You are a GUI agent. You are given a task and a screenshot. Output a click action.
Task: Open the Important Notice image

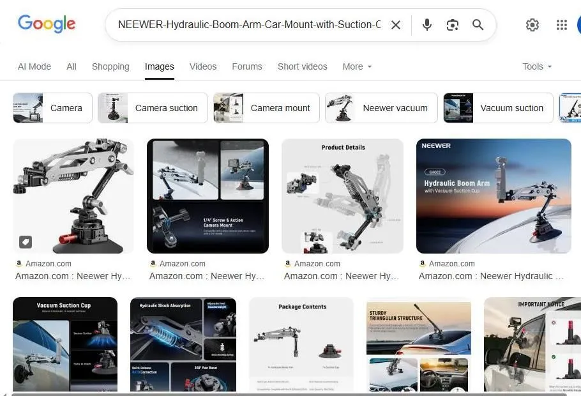[532, 344]
